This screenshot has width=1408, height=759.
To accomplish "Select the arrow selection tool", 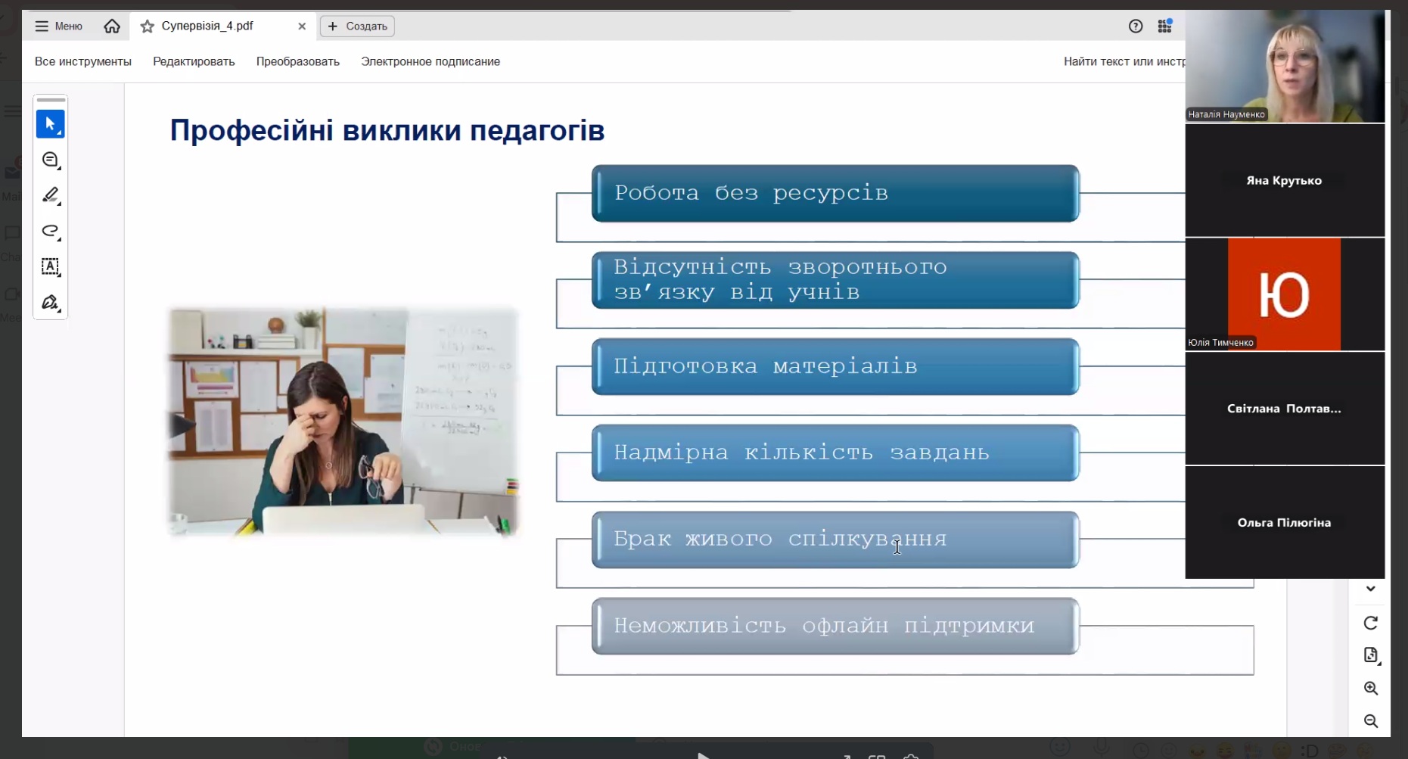I will point(50,124).
